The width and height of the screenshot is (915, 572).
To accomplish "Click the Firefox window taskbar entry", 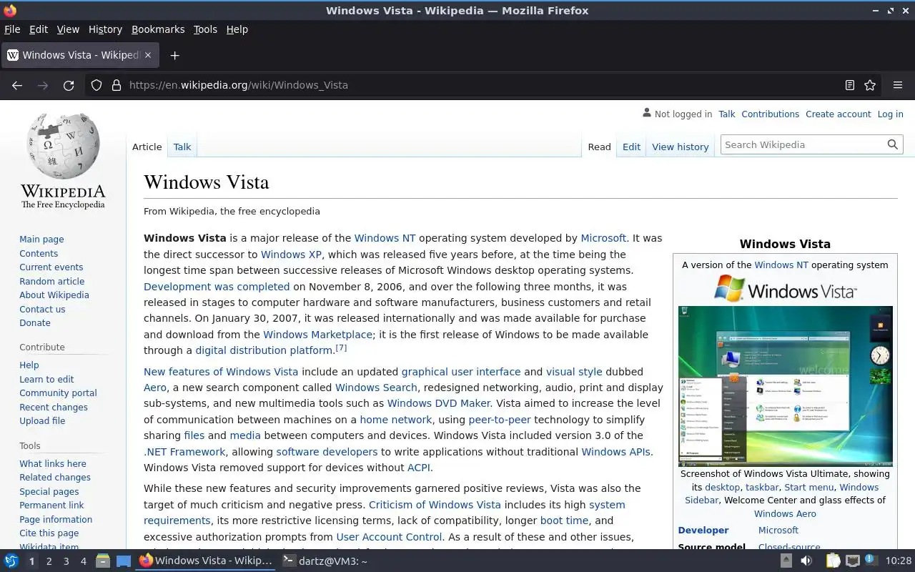I will 206,561.
